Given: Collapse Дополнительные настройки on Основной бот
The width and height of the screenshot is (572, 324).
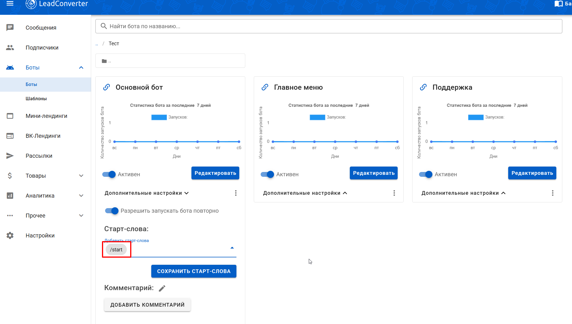Looking at the screenshot, I should click(x=146, y=193).
